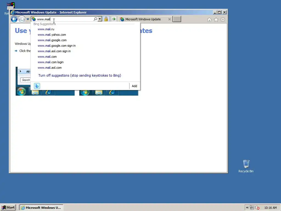Viewport: 281px width, 211px height.
Task: Open Favorites star icon
Action: coord(216,20)
